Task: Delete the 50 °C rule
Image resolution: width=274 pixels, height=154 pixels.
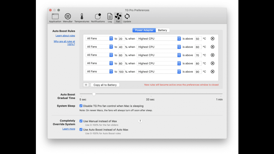Action: 212,39
